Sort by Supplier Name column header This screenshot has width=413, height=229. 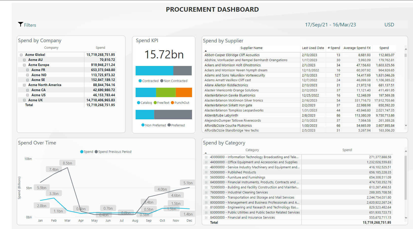click(251, 48)
